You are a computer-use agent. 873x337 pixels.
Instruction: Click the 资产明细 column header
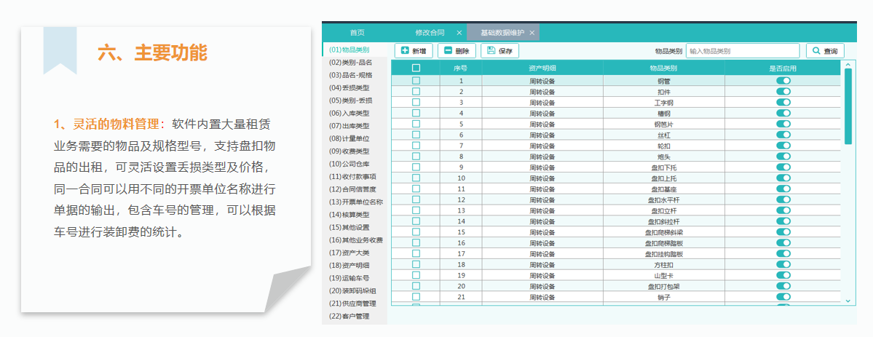[x=542, y=68]
